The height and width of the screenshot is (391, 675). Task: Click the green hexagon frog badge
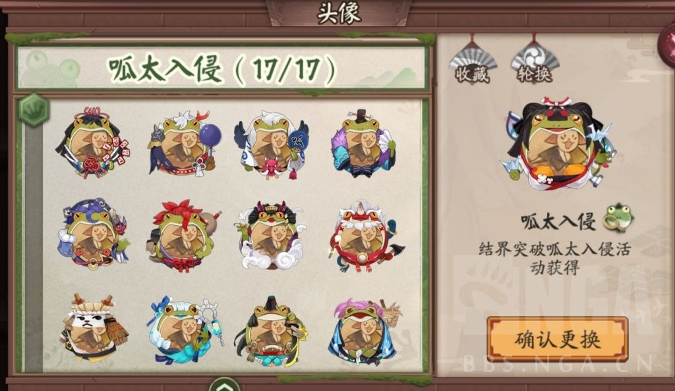pos(34,110)
